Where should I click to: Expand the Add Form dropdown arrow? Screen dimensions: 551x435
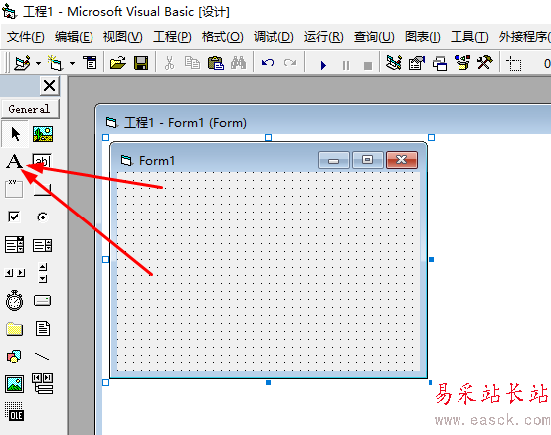point(72,64)
